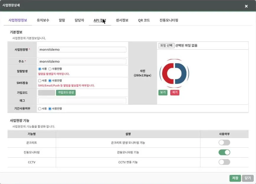Click the 사업현장 기능 section heading

[x=19, y=120]
